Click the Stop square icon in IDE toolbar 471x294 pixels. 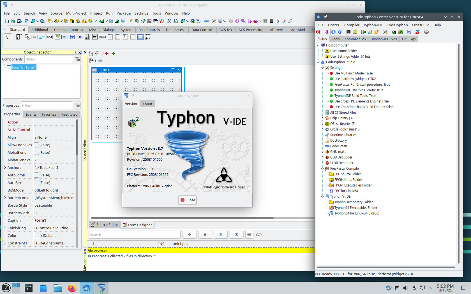(271, 21)
